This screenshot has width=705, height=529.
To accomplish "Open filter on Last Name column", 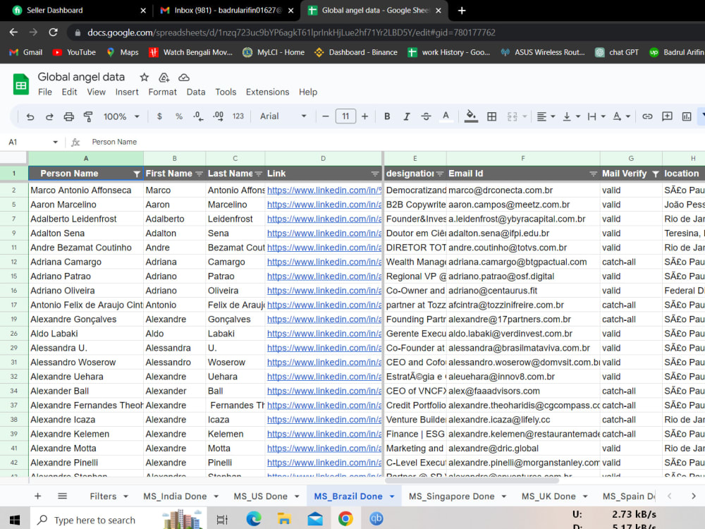I will click(x=259, y=174).
